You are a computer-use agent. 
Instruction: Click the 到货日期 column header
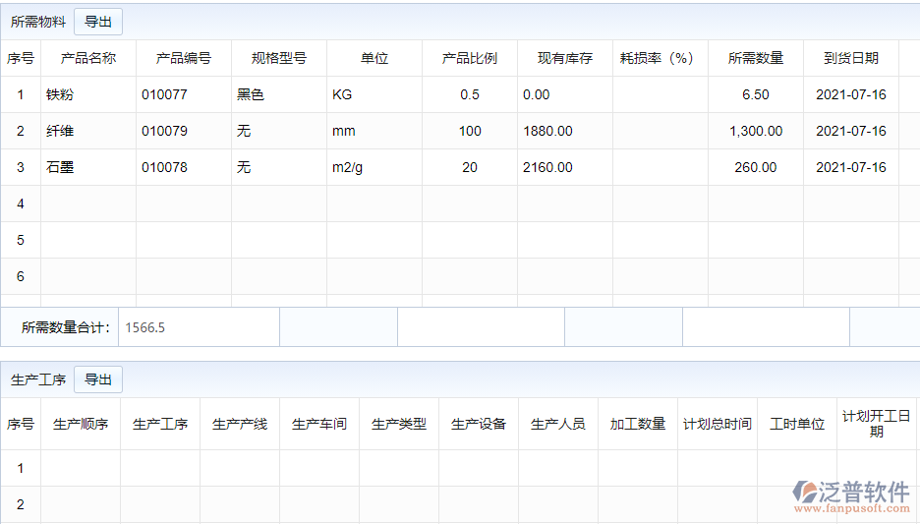[x=850, y=58]
